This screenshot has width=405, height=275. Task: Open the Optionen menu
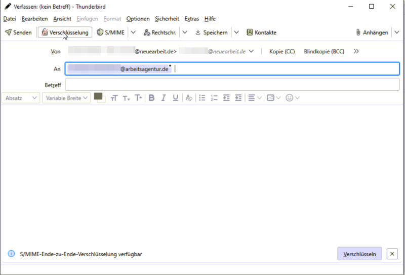coord(138,19)
